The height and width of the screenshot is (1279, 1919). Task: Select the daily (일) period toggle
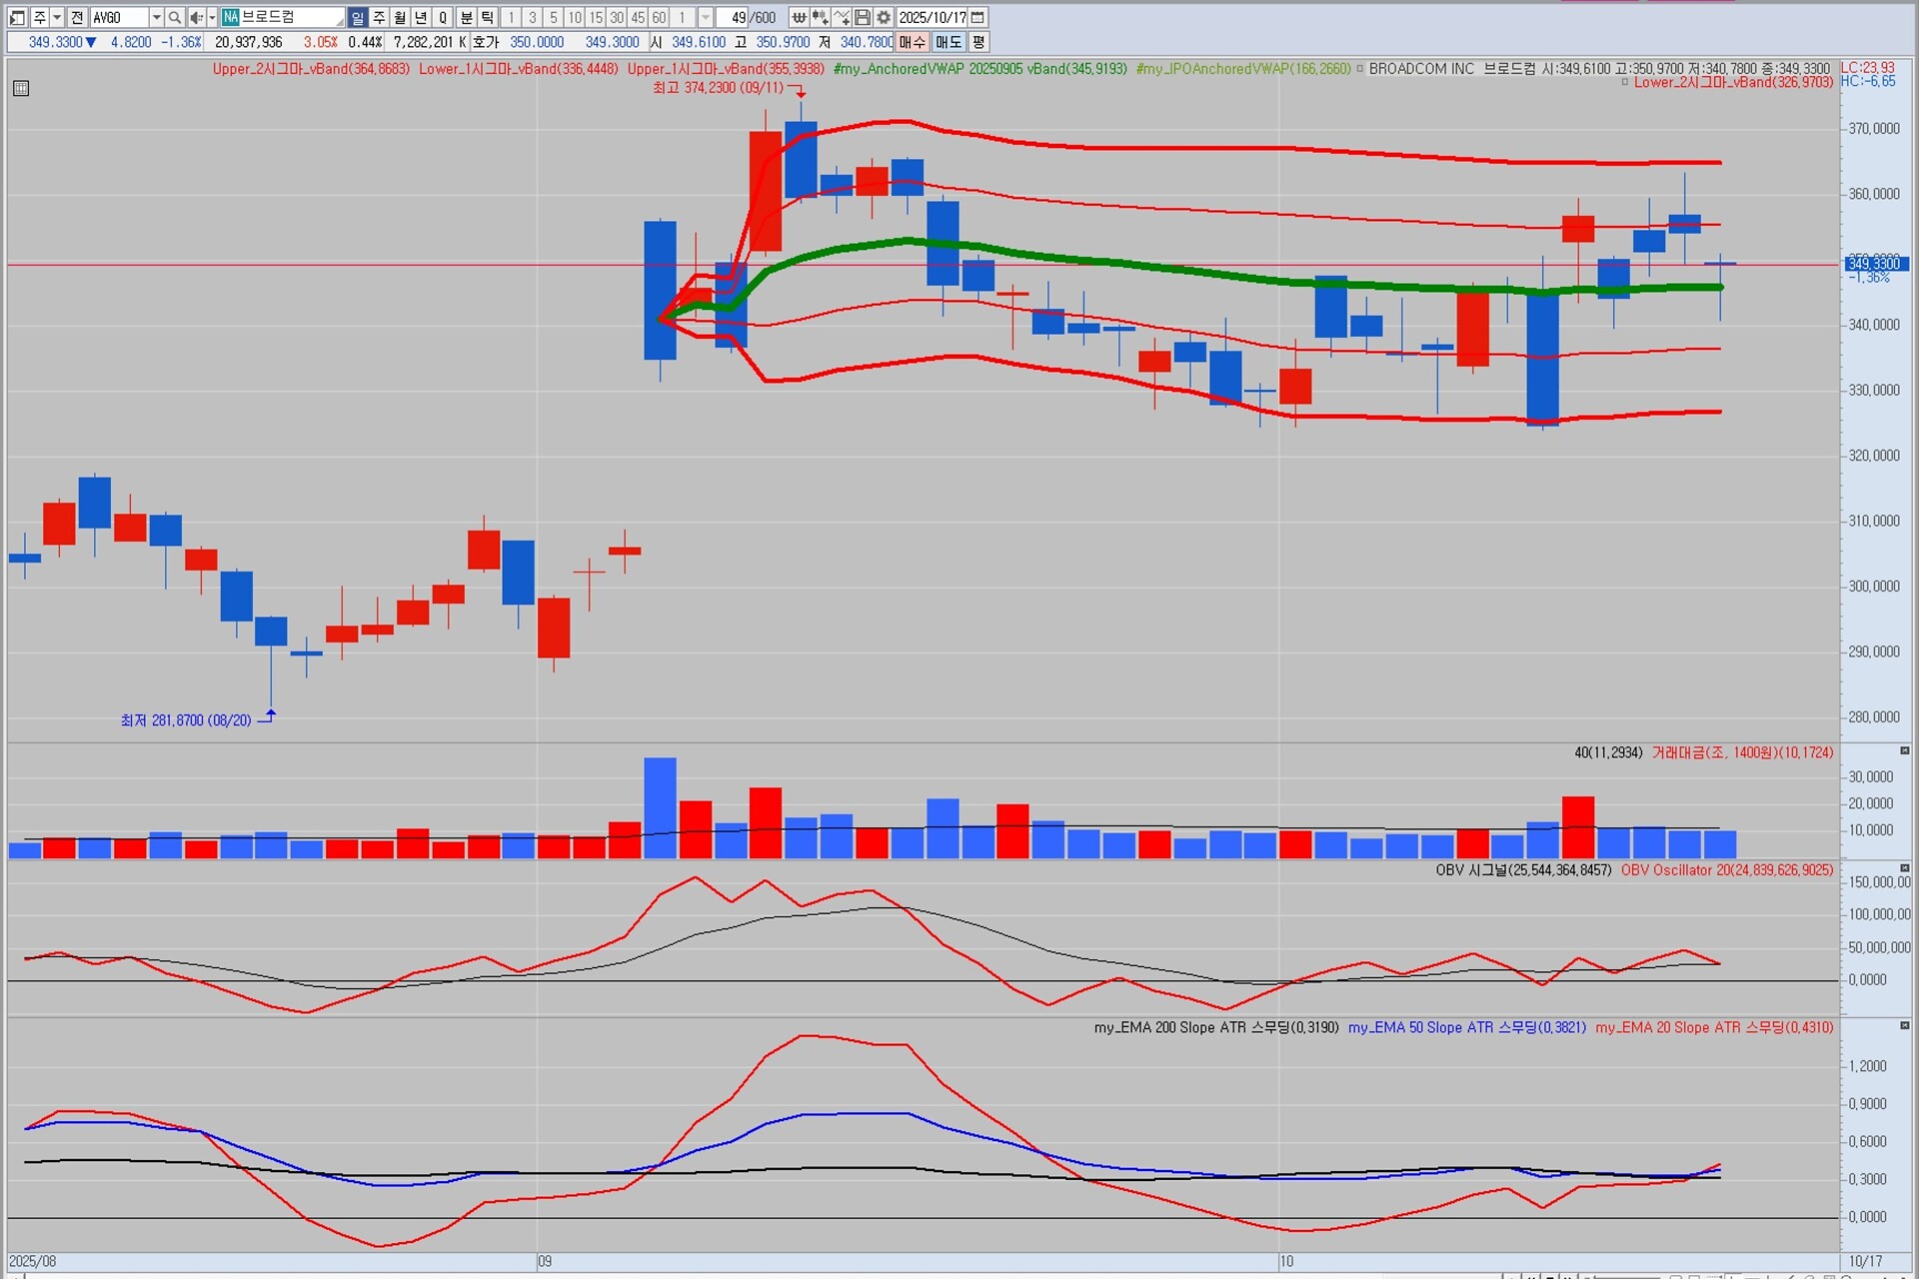point(358,17)
